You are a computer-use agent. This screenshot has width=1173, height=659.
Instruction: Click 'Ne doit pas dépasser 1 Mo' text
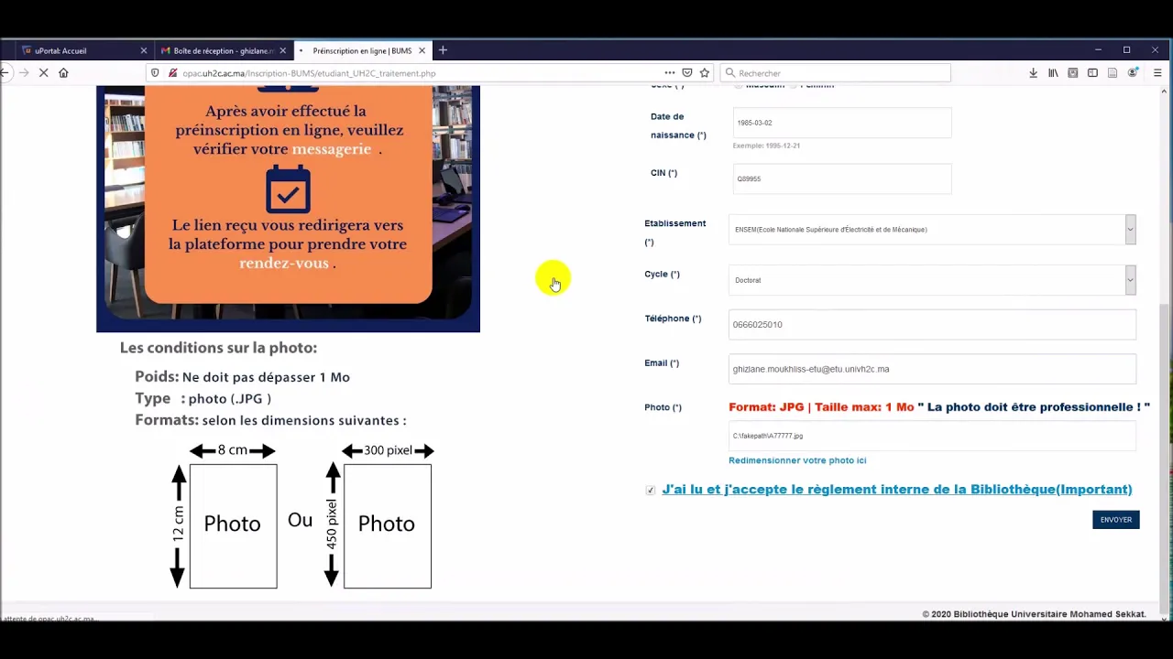(x=266, y=377)
